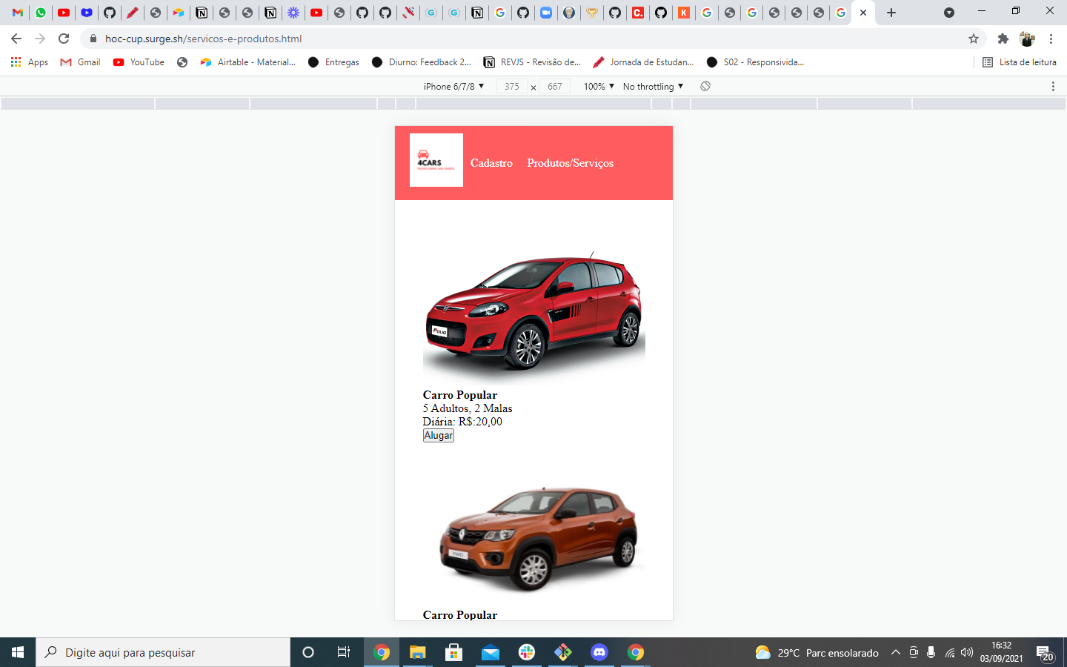
Task: Select the Cadastro navigation link
Action: pos(491,163)
